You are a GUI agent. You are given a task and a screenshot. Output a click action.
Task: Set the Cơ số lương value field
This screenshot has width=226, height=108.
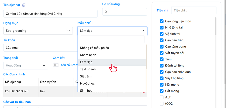pyautogui.click(x=125, y=12)
